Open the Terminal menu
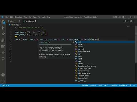Image resolution: width=137 pixels, height=102 pixels. point(41,17)
